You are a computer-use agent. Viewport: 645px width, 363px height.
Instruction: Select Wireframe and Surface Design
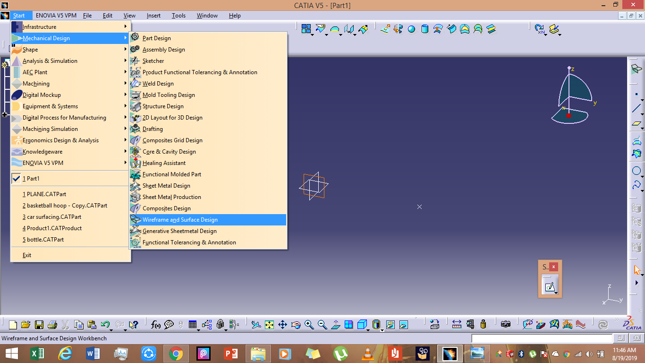pos(208,220)
